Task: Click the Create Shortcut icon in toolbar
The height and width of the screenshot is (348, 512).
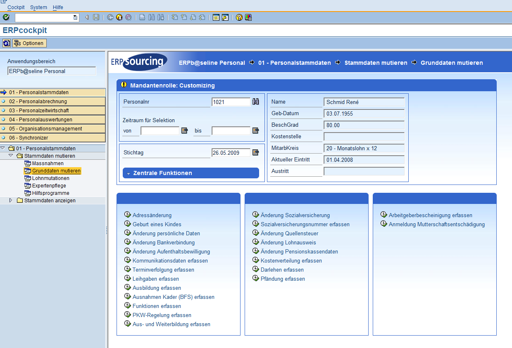Action: coord(225,17)
